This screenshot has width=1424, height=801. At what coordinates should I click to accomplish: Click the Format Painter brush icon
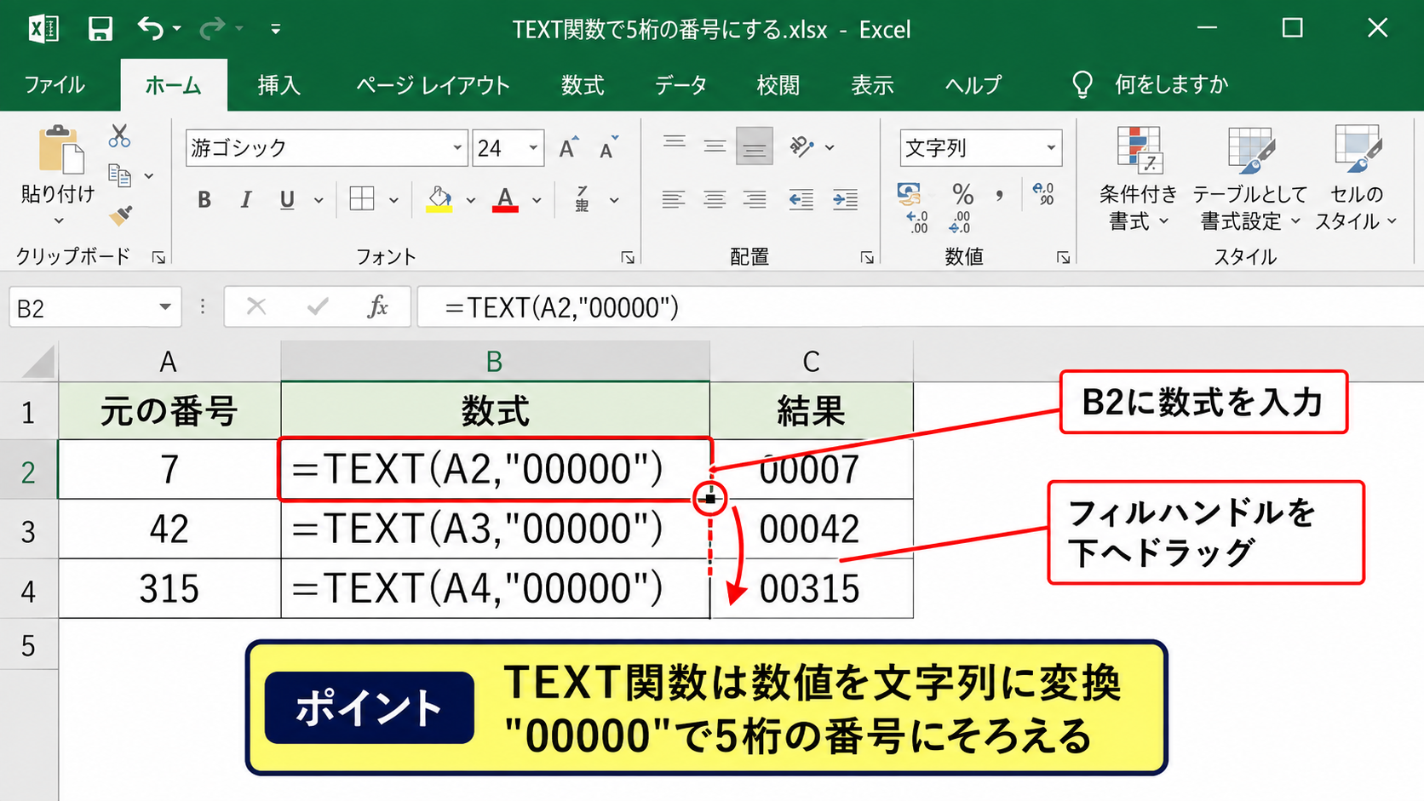(x=121, y=215)
